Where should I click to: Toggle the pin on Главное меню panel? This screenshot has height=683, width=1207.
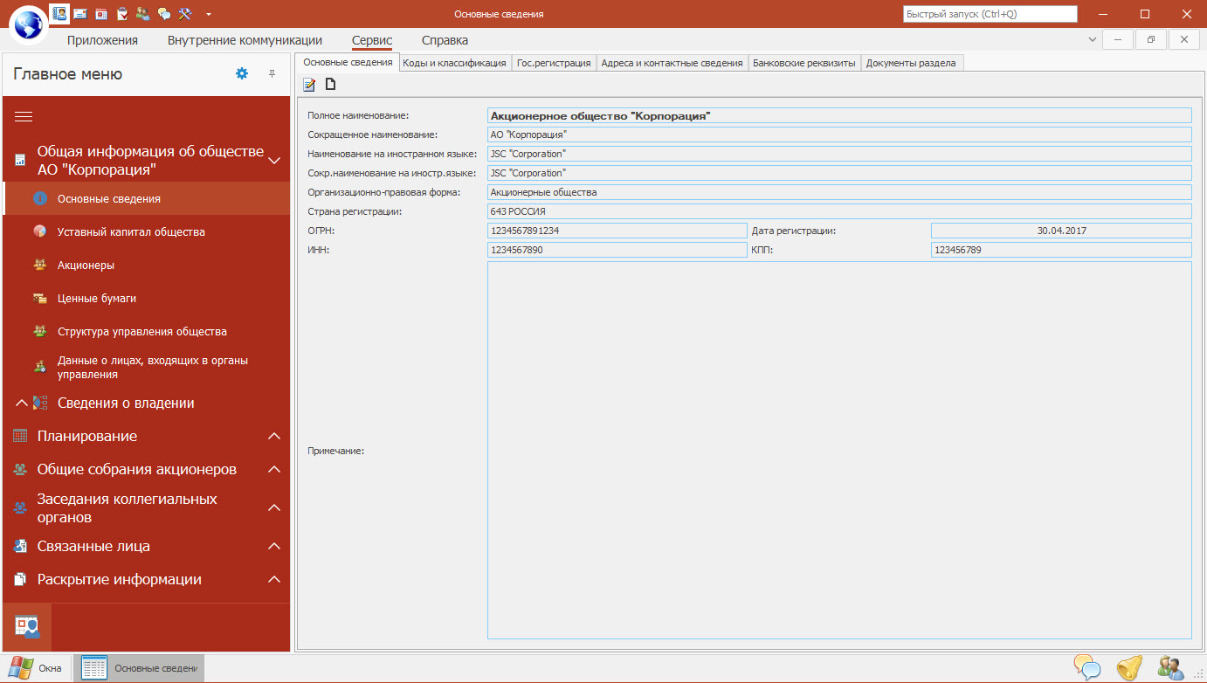(x=272, y=74)
